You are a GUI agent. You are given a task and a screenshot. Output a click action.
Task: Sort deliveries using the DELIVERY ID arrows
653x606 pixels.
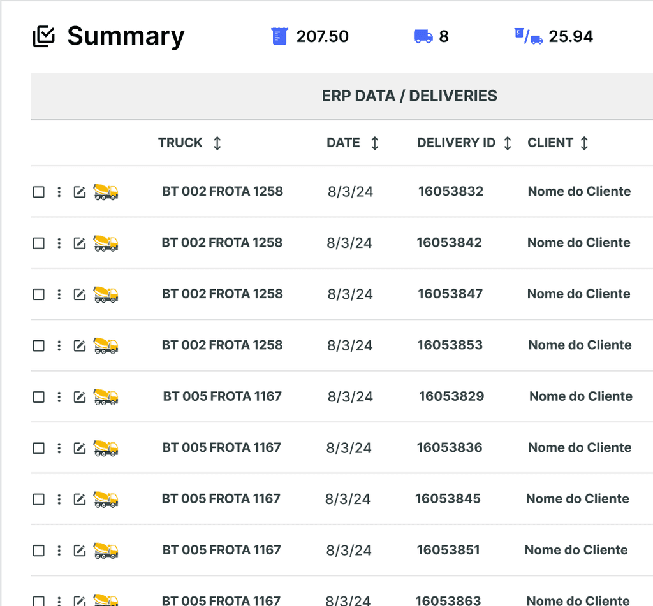(508, 143)
